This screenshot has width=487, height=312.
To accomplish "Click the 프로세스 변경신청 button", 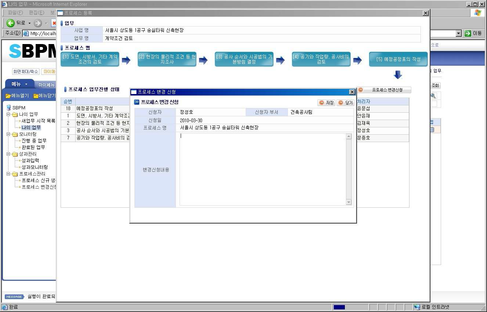I will click(x=384, y=90).
